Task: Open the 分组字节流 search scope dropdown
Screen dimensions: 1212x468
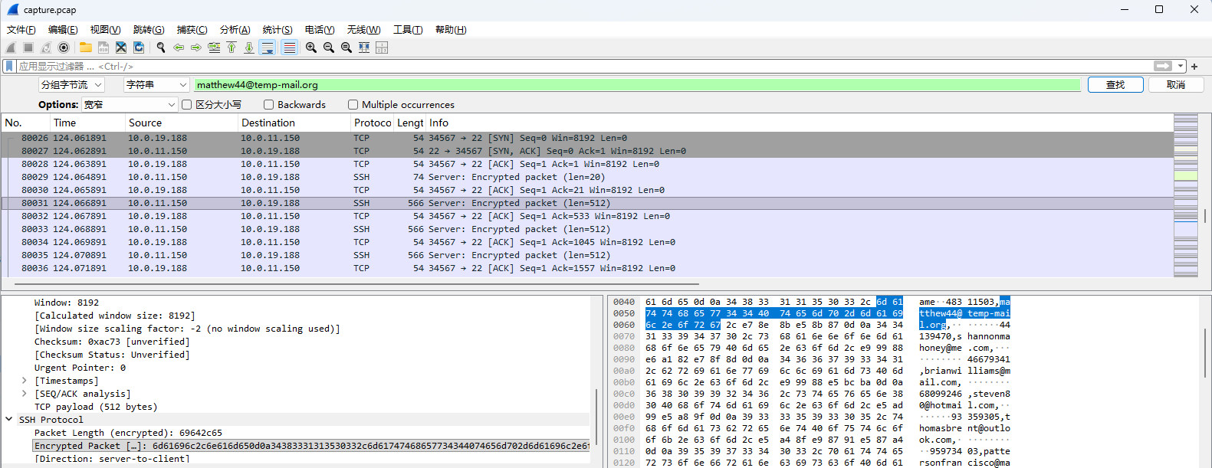Action: pyautogui.click(x=71, y=85)
